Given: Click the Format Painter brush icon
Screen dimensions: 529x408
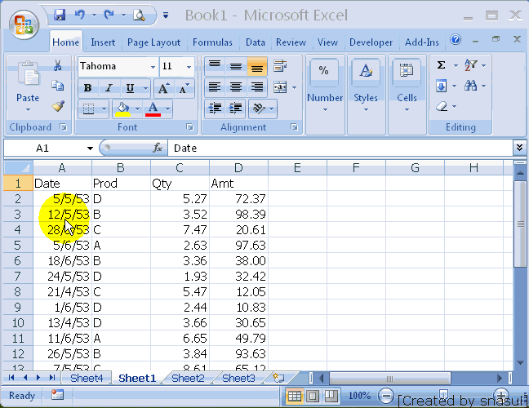Looking at the screenshot, I should (58, 106).
